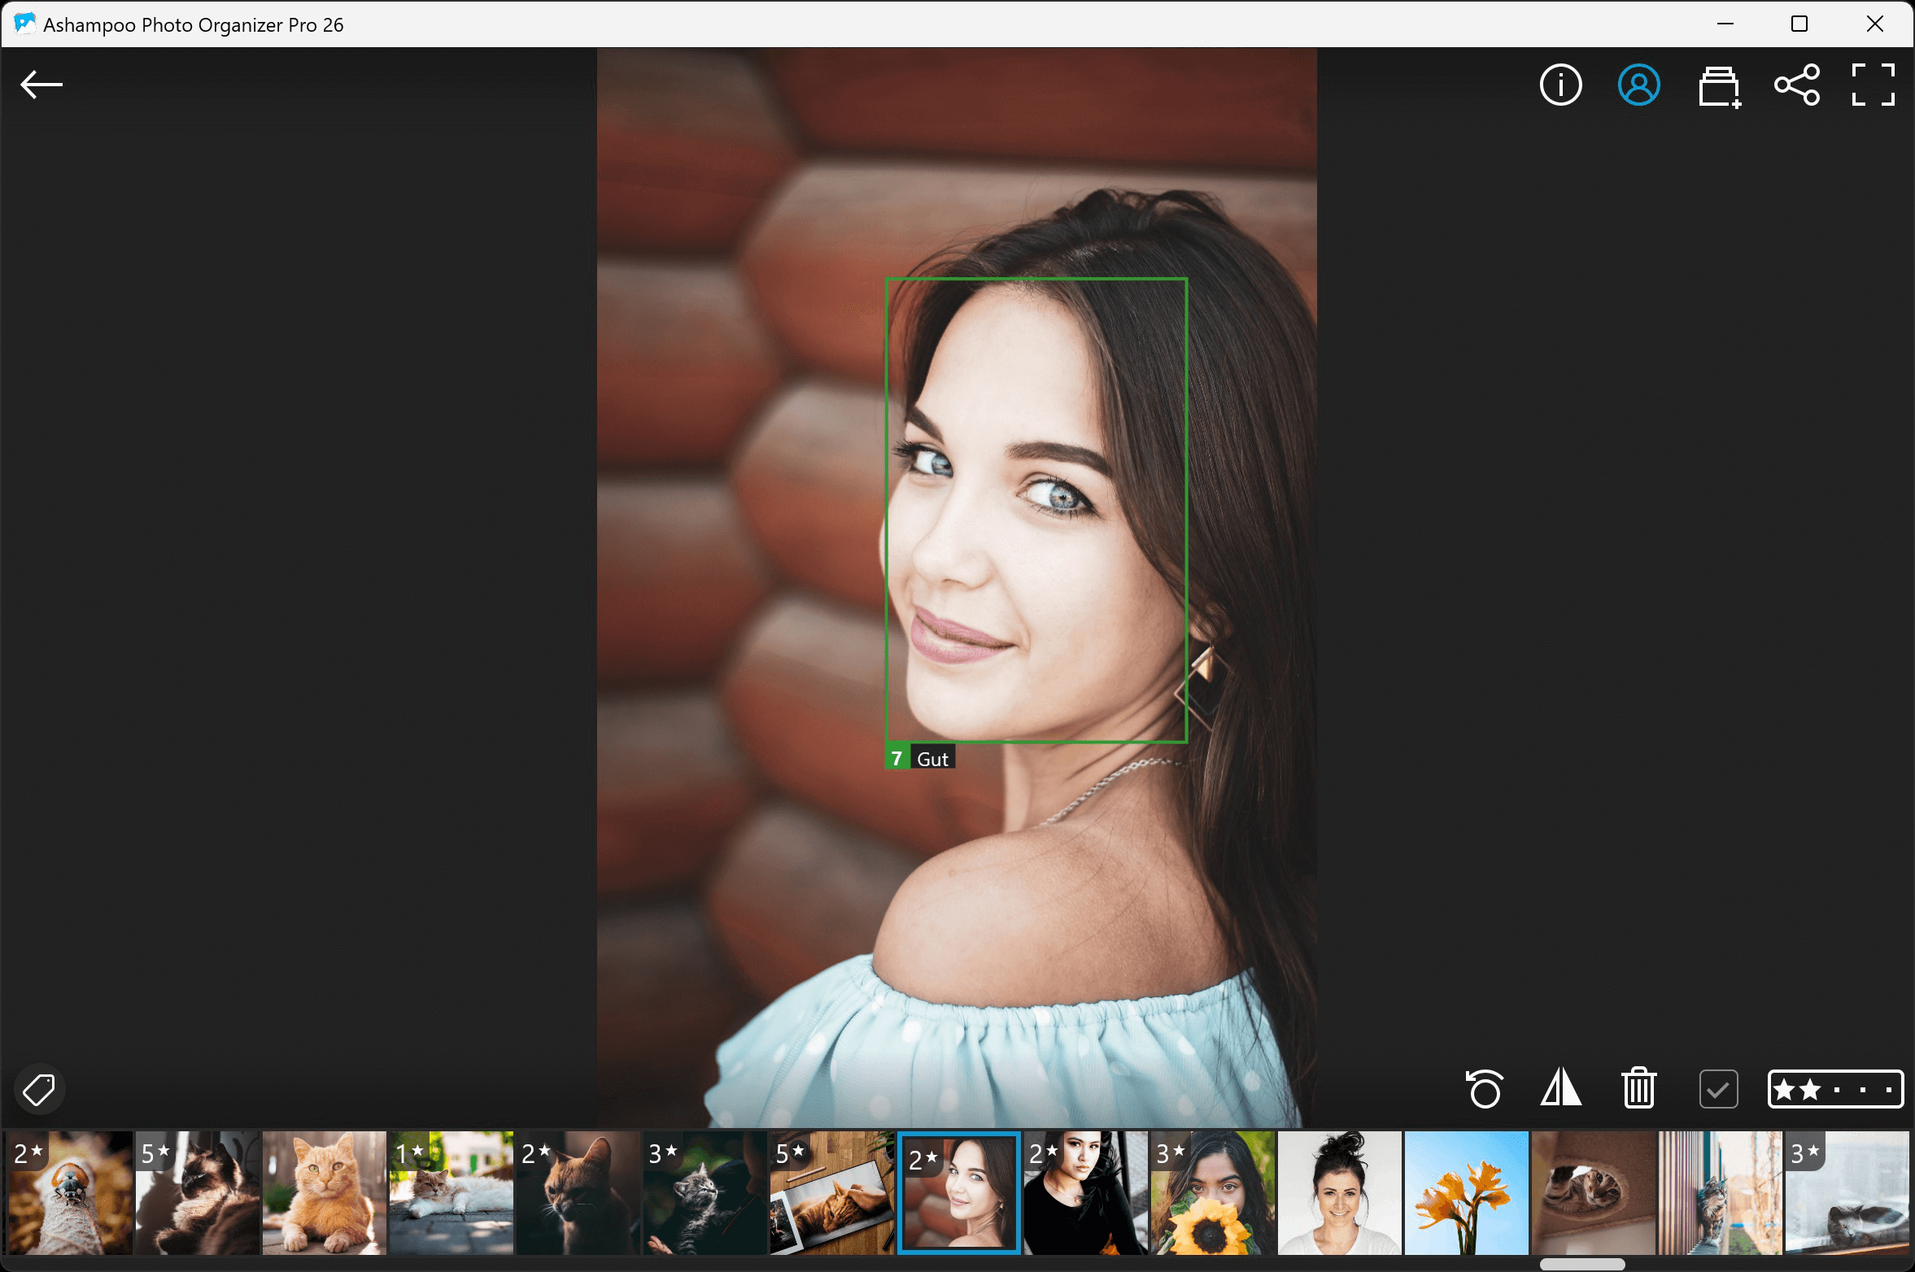Open the tag editor
The image size is (1915, 1272).
[39, 1088]
